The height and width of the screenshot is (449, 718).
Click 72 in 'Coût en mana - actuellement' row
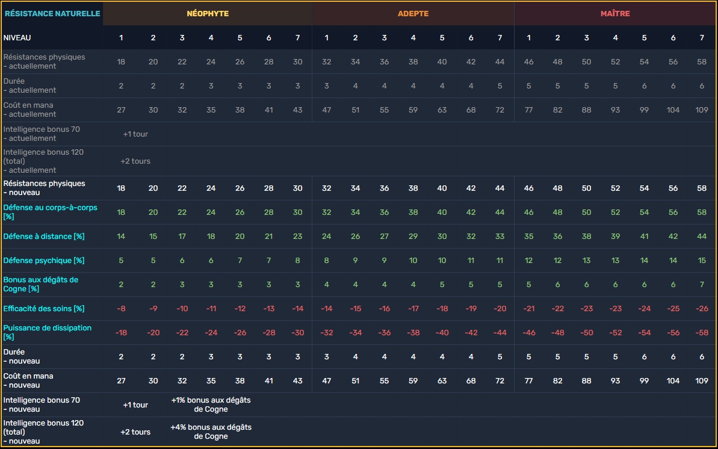(x=500, y=110)
